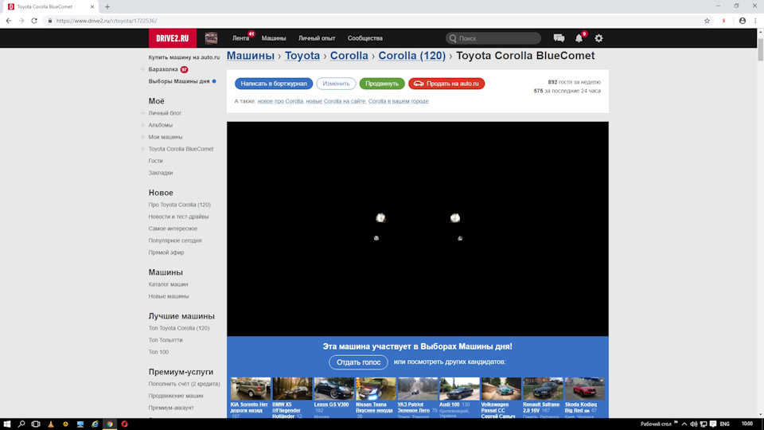This screenshot has width=764, height=430.
Task: Open Машины breadcrumb link
Action: 251,56
